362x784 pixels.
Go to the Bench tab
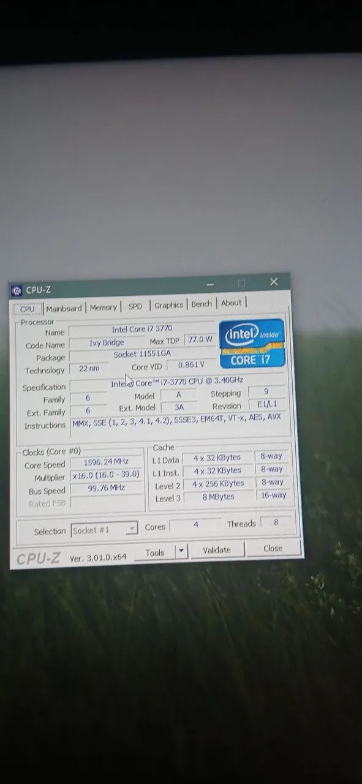click(201, 304)
